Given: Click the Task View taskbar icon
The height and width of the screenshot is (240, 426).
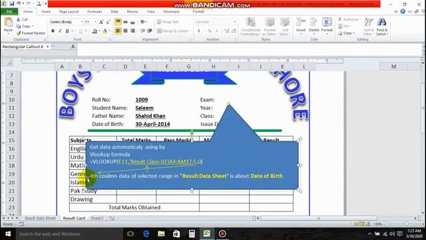Looking at the screenshot, I should click(130, 234).
